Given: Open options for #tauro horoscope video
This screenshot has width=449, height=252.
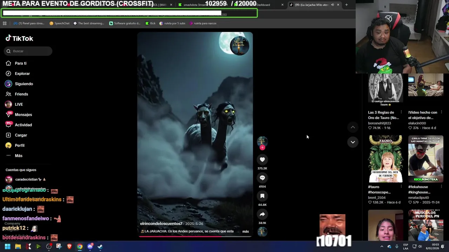Looking at the screenshot, I should [401, 187].
